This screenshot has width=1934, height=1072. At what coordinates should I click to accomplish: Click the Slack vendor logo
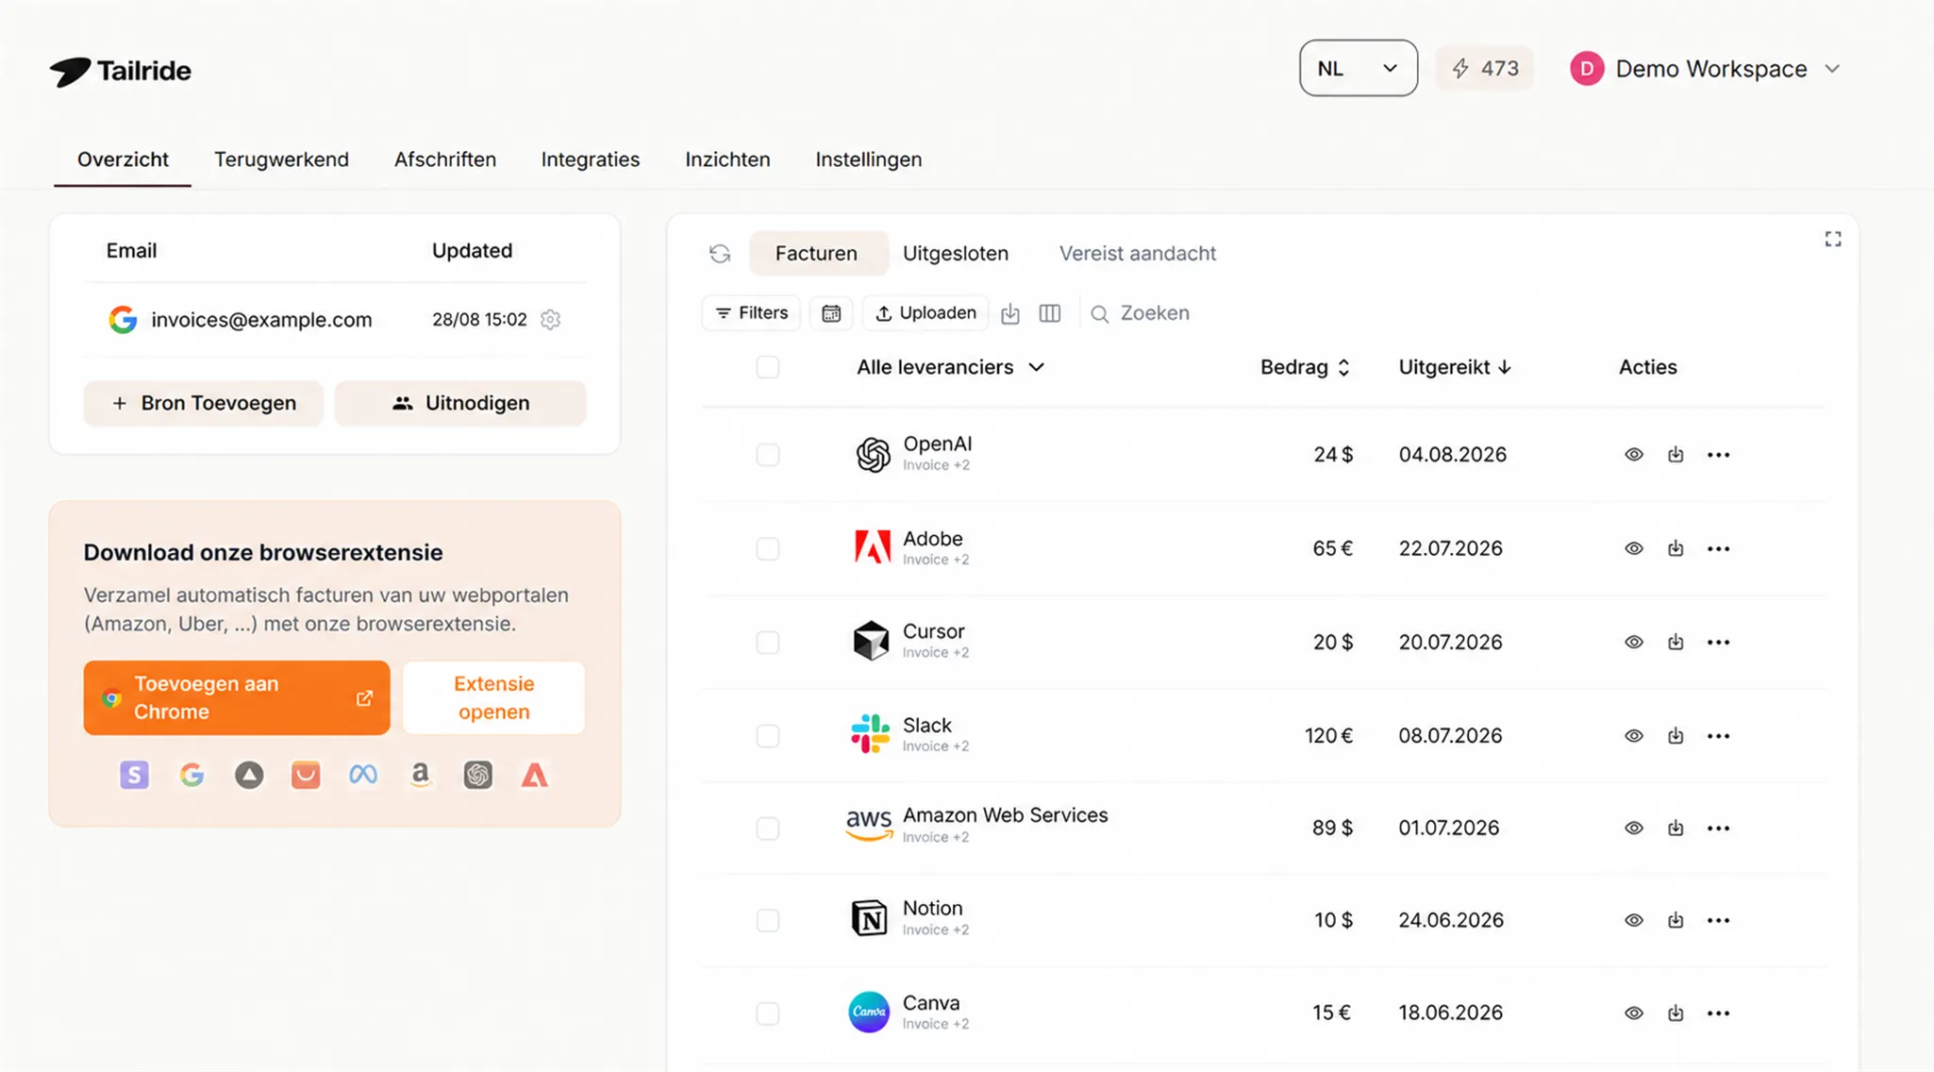click(x=870, y=734)
